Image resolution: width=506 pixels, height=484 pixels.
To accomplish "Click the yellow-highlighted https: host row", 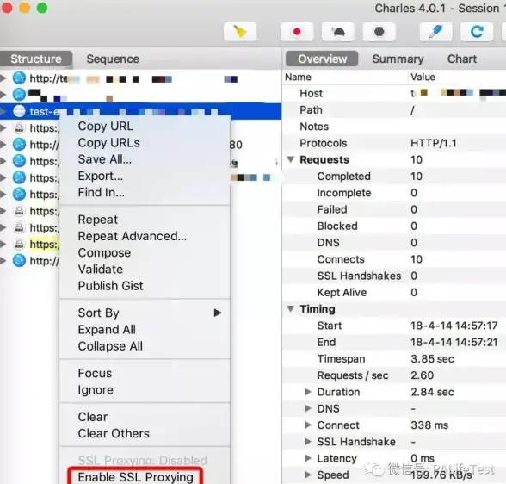I will click(x=45, y=244).
